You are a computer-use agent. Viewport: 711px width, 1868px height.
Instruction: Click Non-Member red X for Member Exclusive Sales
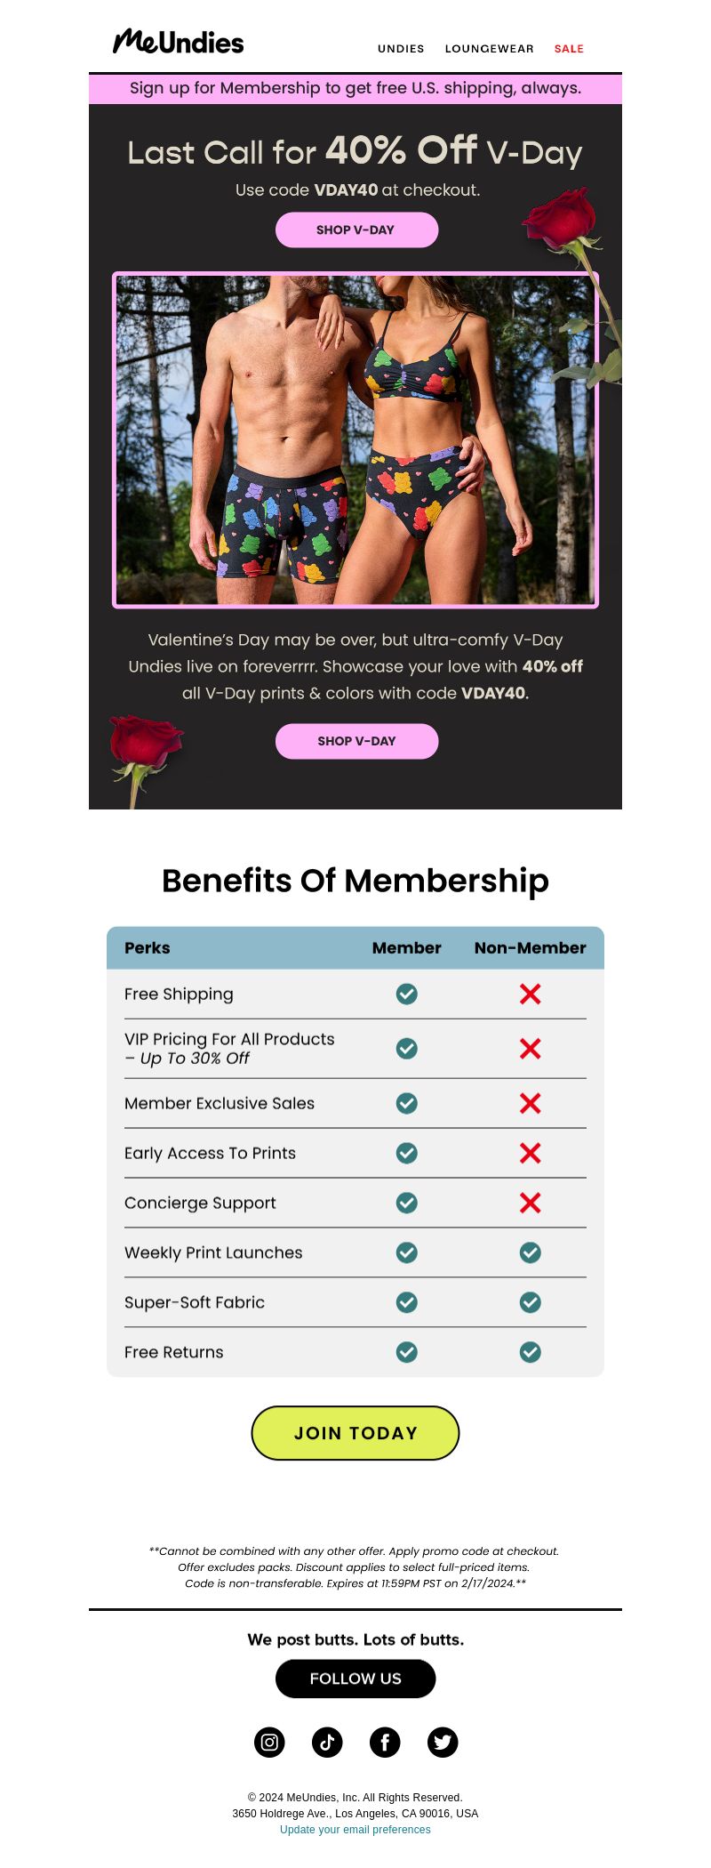tap(531, 1103)
